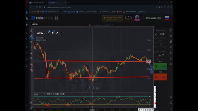Viewport: 198px width, 111px height.
Task: Open the drawing tools pencil icon
Action: coord(57,33)
